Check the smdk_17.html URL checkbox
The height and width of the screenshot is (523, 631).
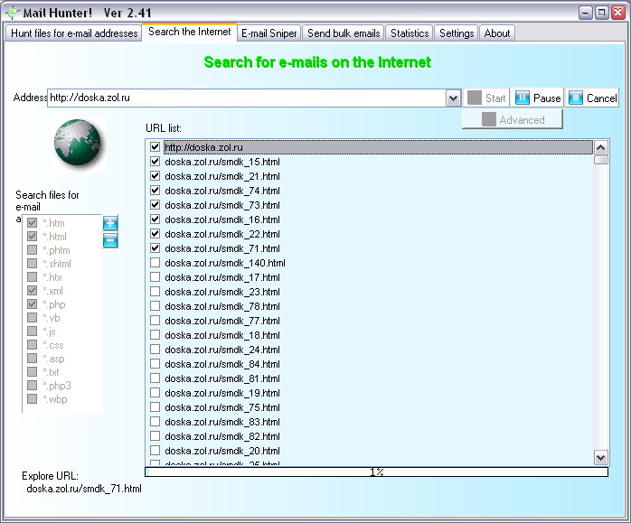point(155,277)
